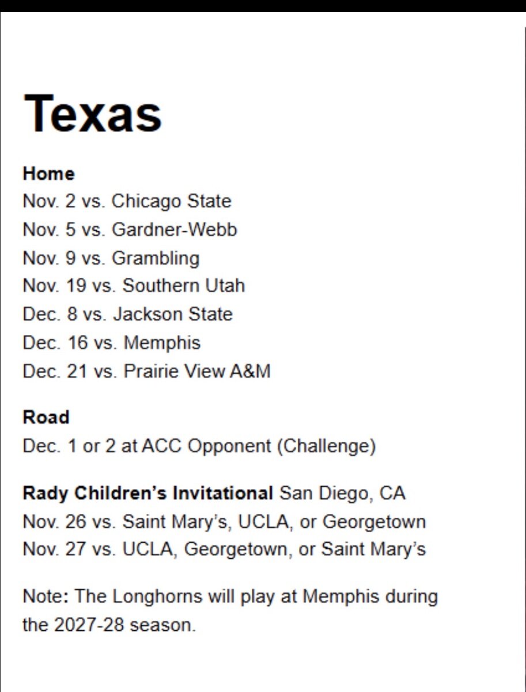This screenshot has width=526, height=692.
Task: Select the Southern Utah game entry
Action: point(134,285)
